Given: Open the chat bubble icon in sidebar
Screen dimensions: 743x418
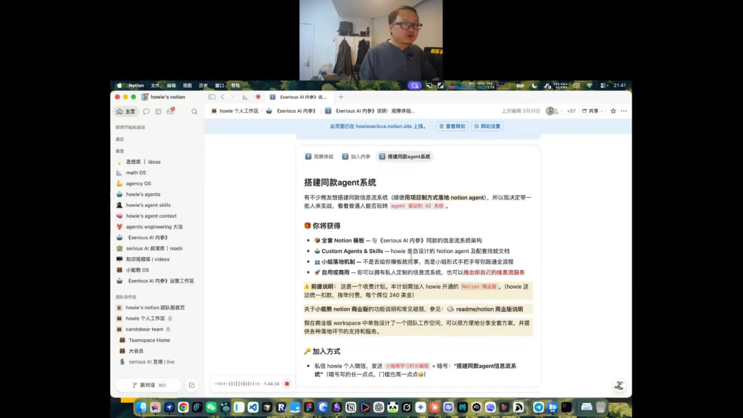Looking at the screenshot, I should [147, 112].
